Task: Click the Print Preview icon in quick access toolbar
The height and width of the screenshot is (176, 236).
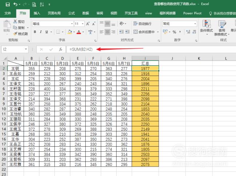Action: (x=34, y=4)
